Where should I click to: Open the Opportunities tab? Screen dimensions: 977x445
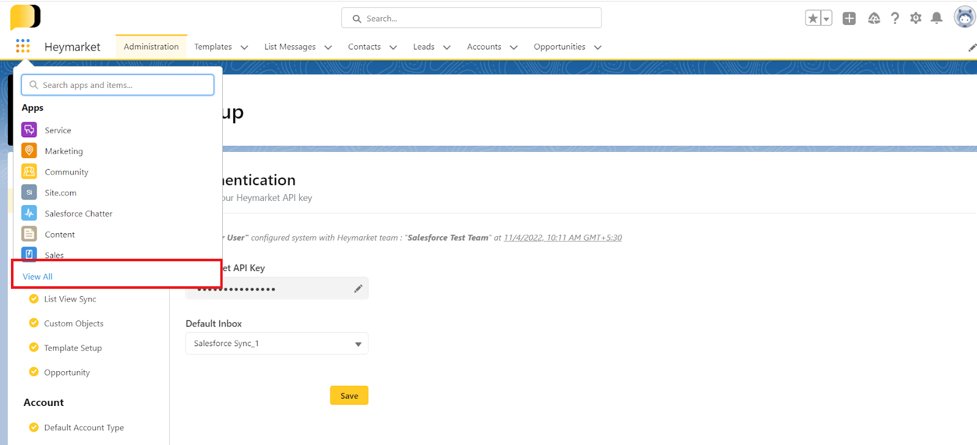[x=559, y=47]
